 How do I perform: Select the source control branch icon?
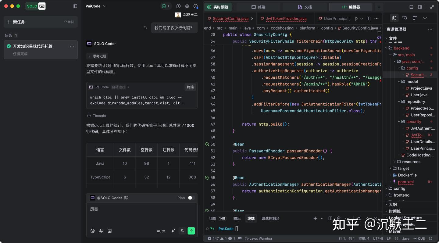(x=415, y=18)
